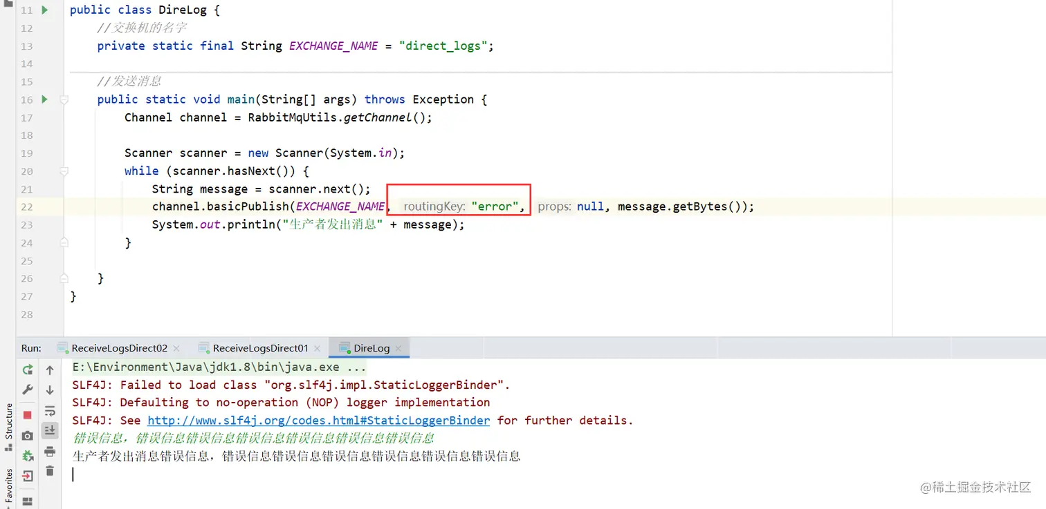Close the DireLog run tab
1046x509 pixels.
(398, 349)
